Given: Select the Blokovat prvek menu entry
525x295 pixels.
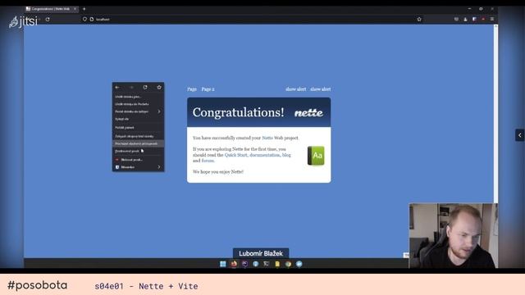Looking at the screenshot, I should [138, 160].
